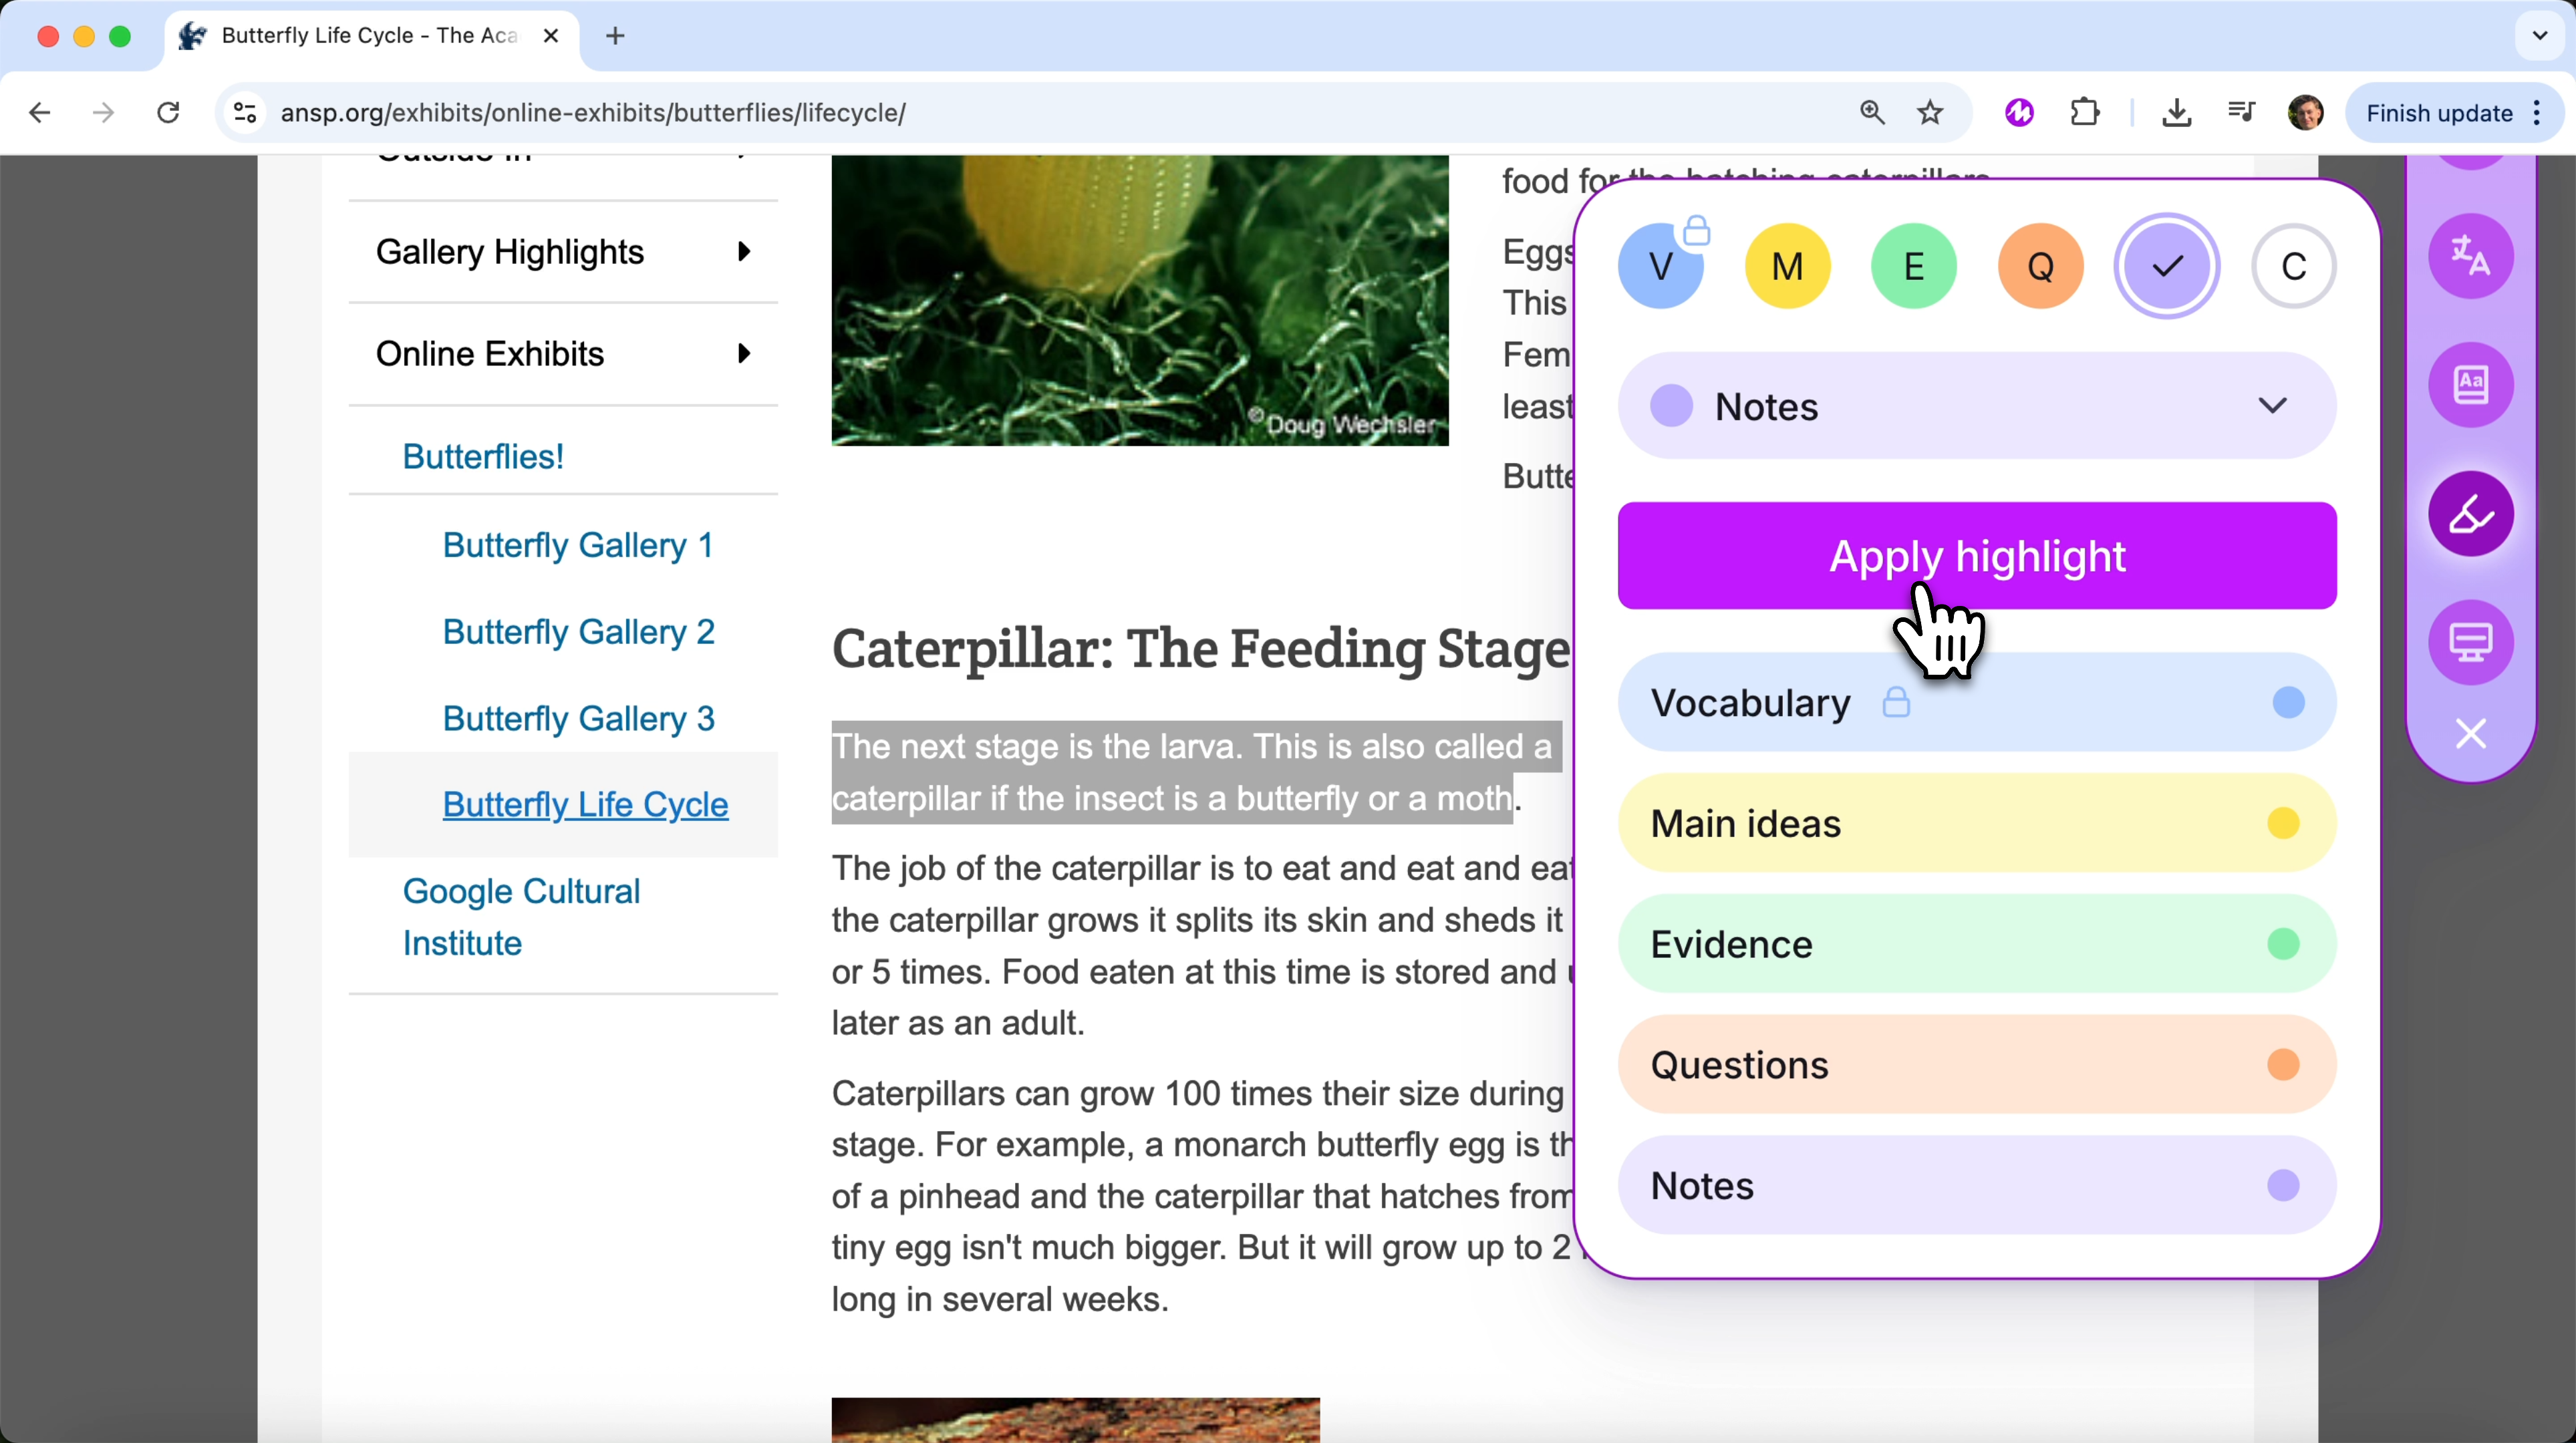Open the dictionary tool in the sidebar
The image size is (2576, 1443).
pyautogui.click(x=2470, y=385)
